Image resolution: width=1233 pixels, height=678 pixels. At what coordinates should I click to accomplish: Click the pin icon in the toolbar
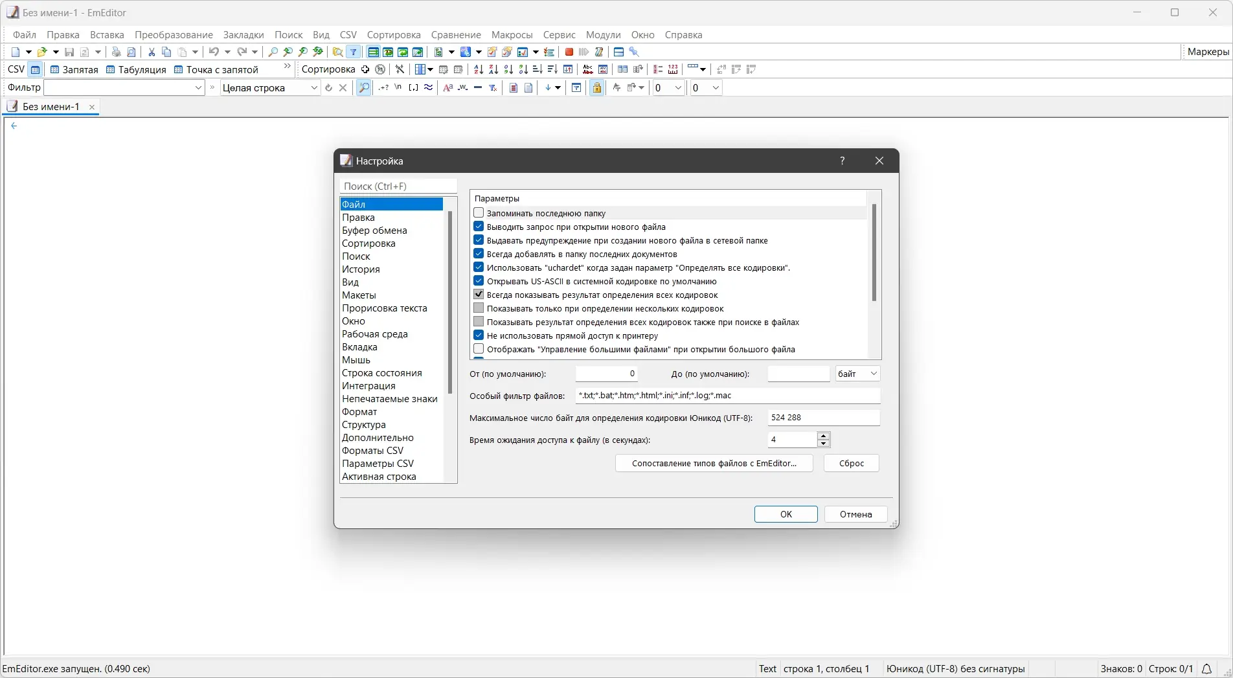[x=634, y=52]
